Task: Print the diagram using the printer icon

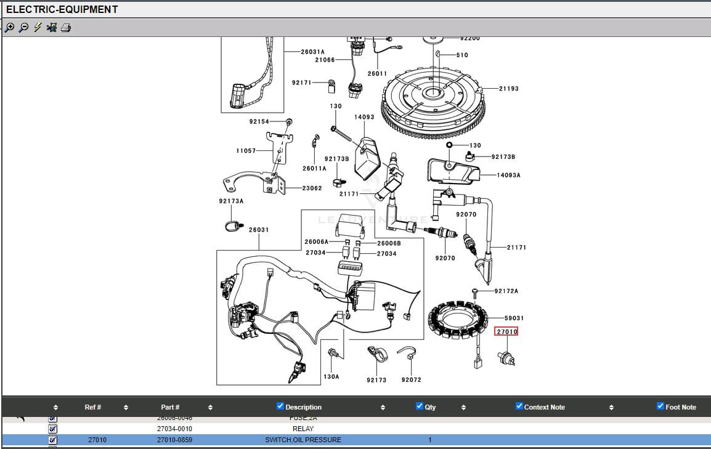Action: coord(66,27)
